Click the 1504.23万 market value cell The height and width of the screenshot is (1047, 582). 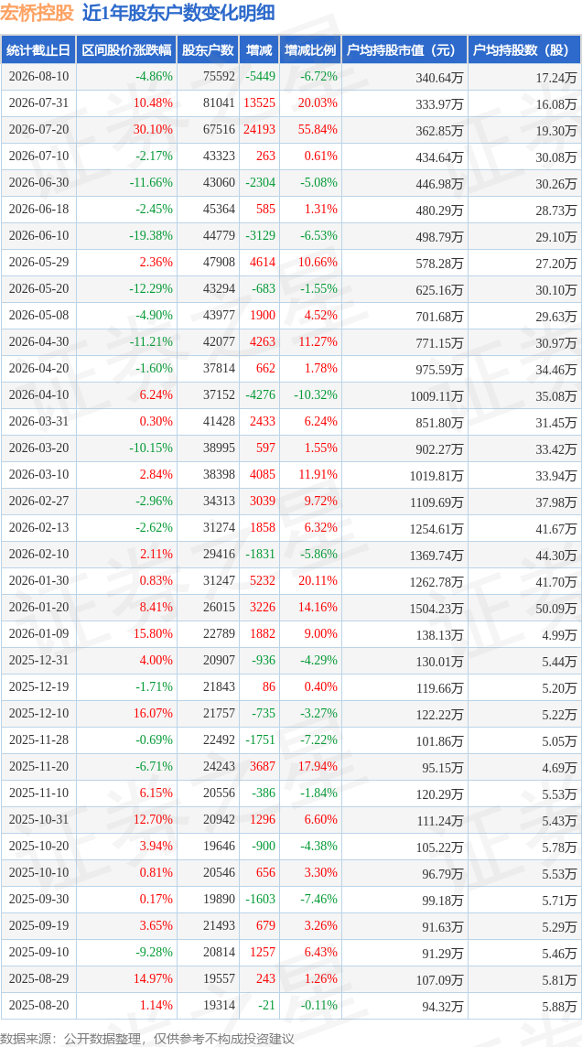click(x=437, y=609)
